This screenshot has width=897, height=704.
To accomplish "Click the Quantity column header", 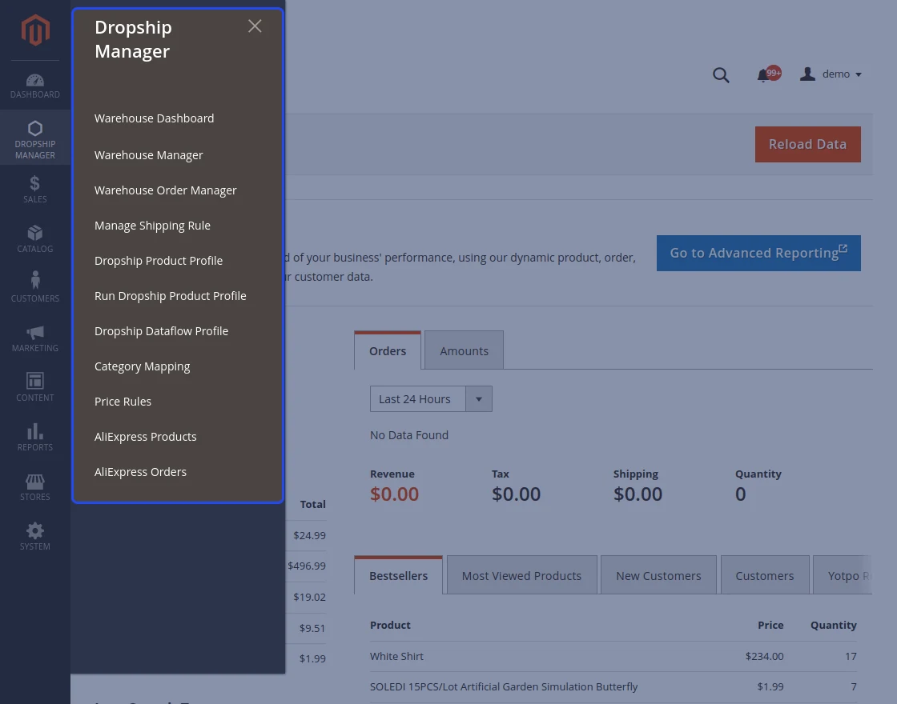I will tap(834, 625).
